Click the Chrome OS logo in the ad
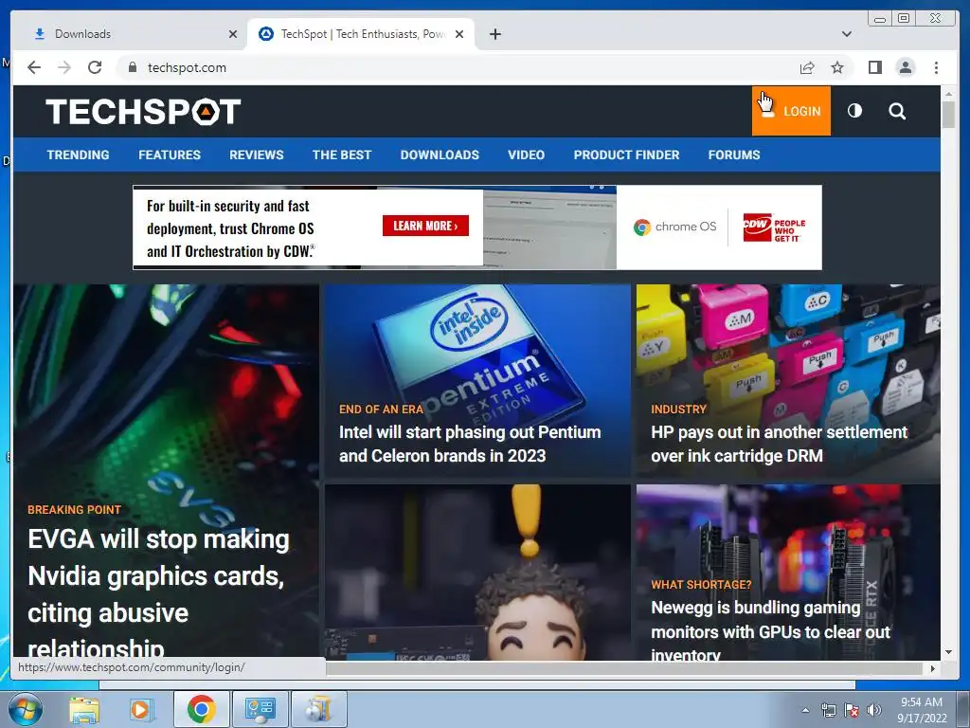 [x=674, y=227]
